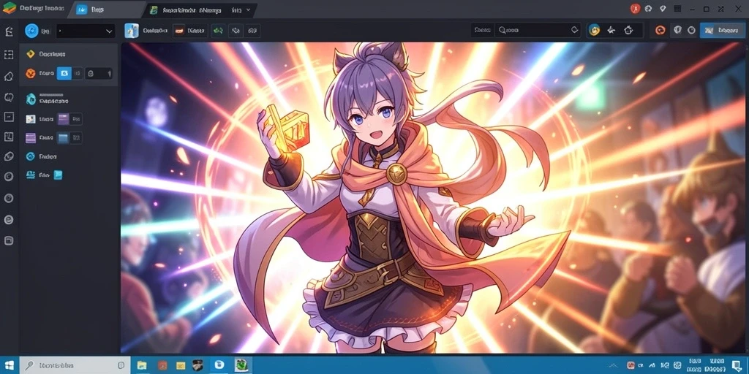
Task: Select the speech-bubble circle icon in left sidebar
Action: [x=9, y=97]
